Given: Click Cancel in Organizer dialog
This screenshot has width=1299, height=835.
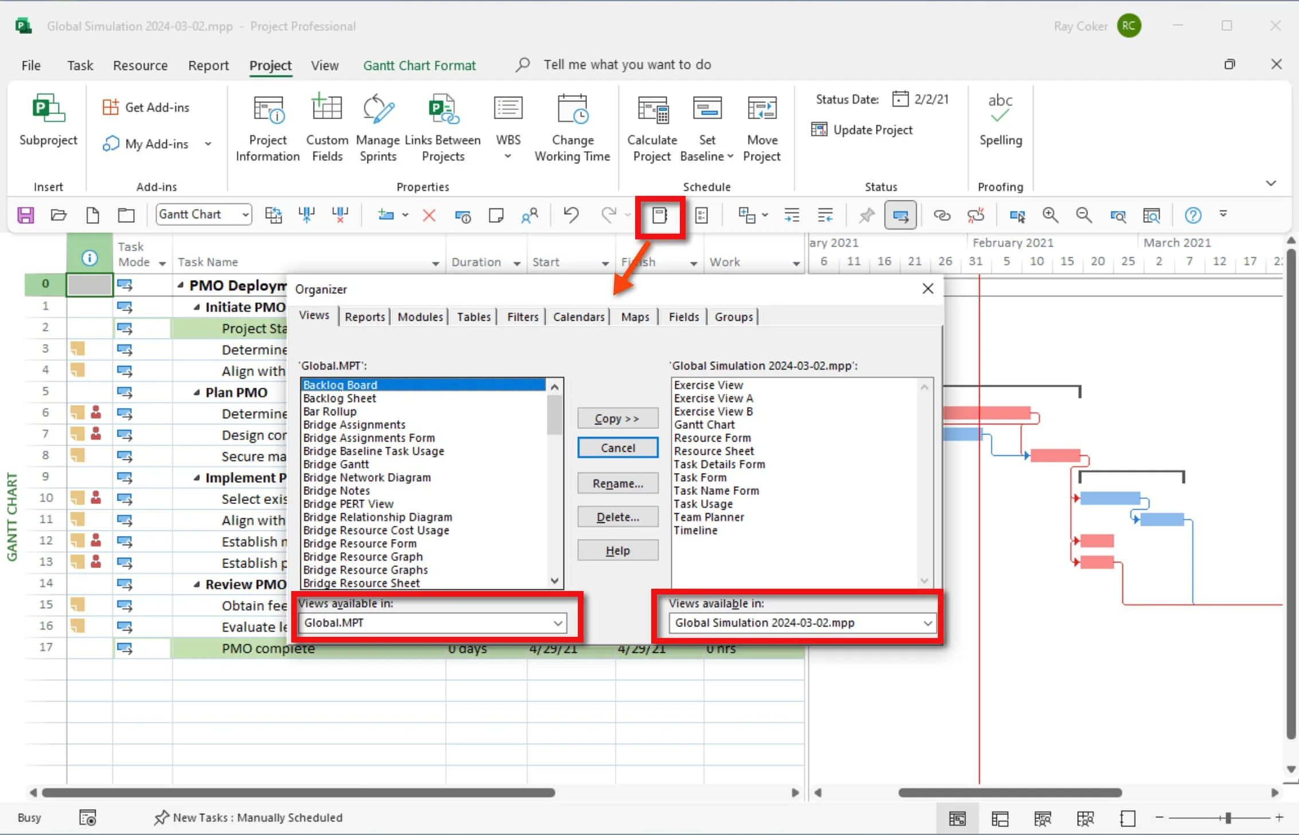Looking at the screenshot, I should pyautogui.click(x=617, y=448).
